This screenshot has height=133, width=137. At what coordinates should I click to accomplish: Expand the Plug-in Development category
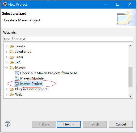[6, 89]
